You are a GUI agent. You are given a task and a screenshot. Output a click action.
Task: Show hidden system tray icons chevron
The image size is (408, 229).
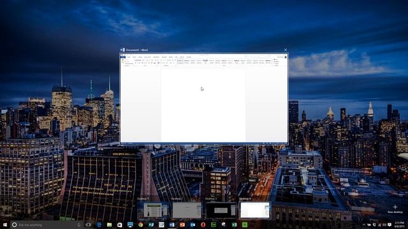[x=364, y=225]
